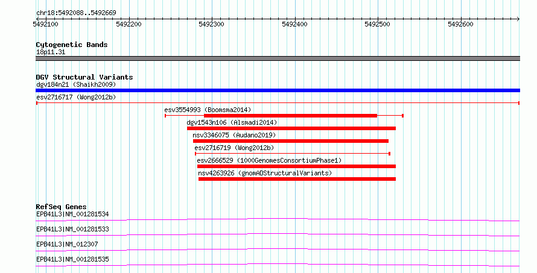537x273 pixels.
Task: Open transcript EPB41L3|NM_001281533
Action: (72, 229)
